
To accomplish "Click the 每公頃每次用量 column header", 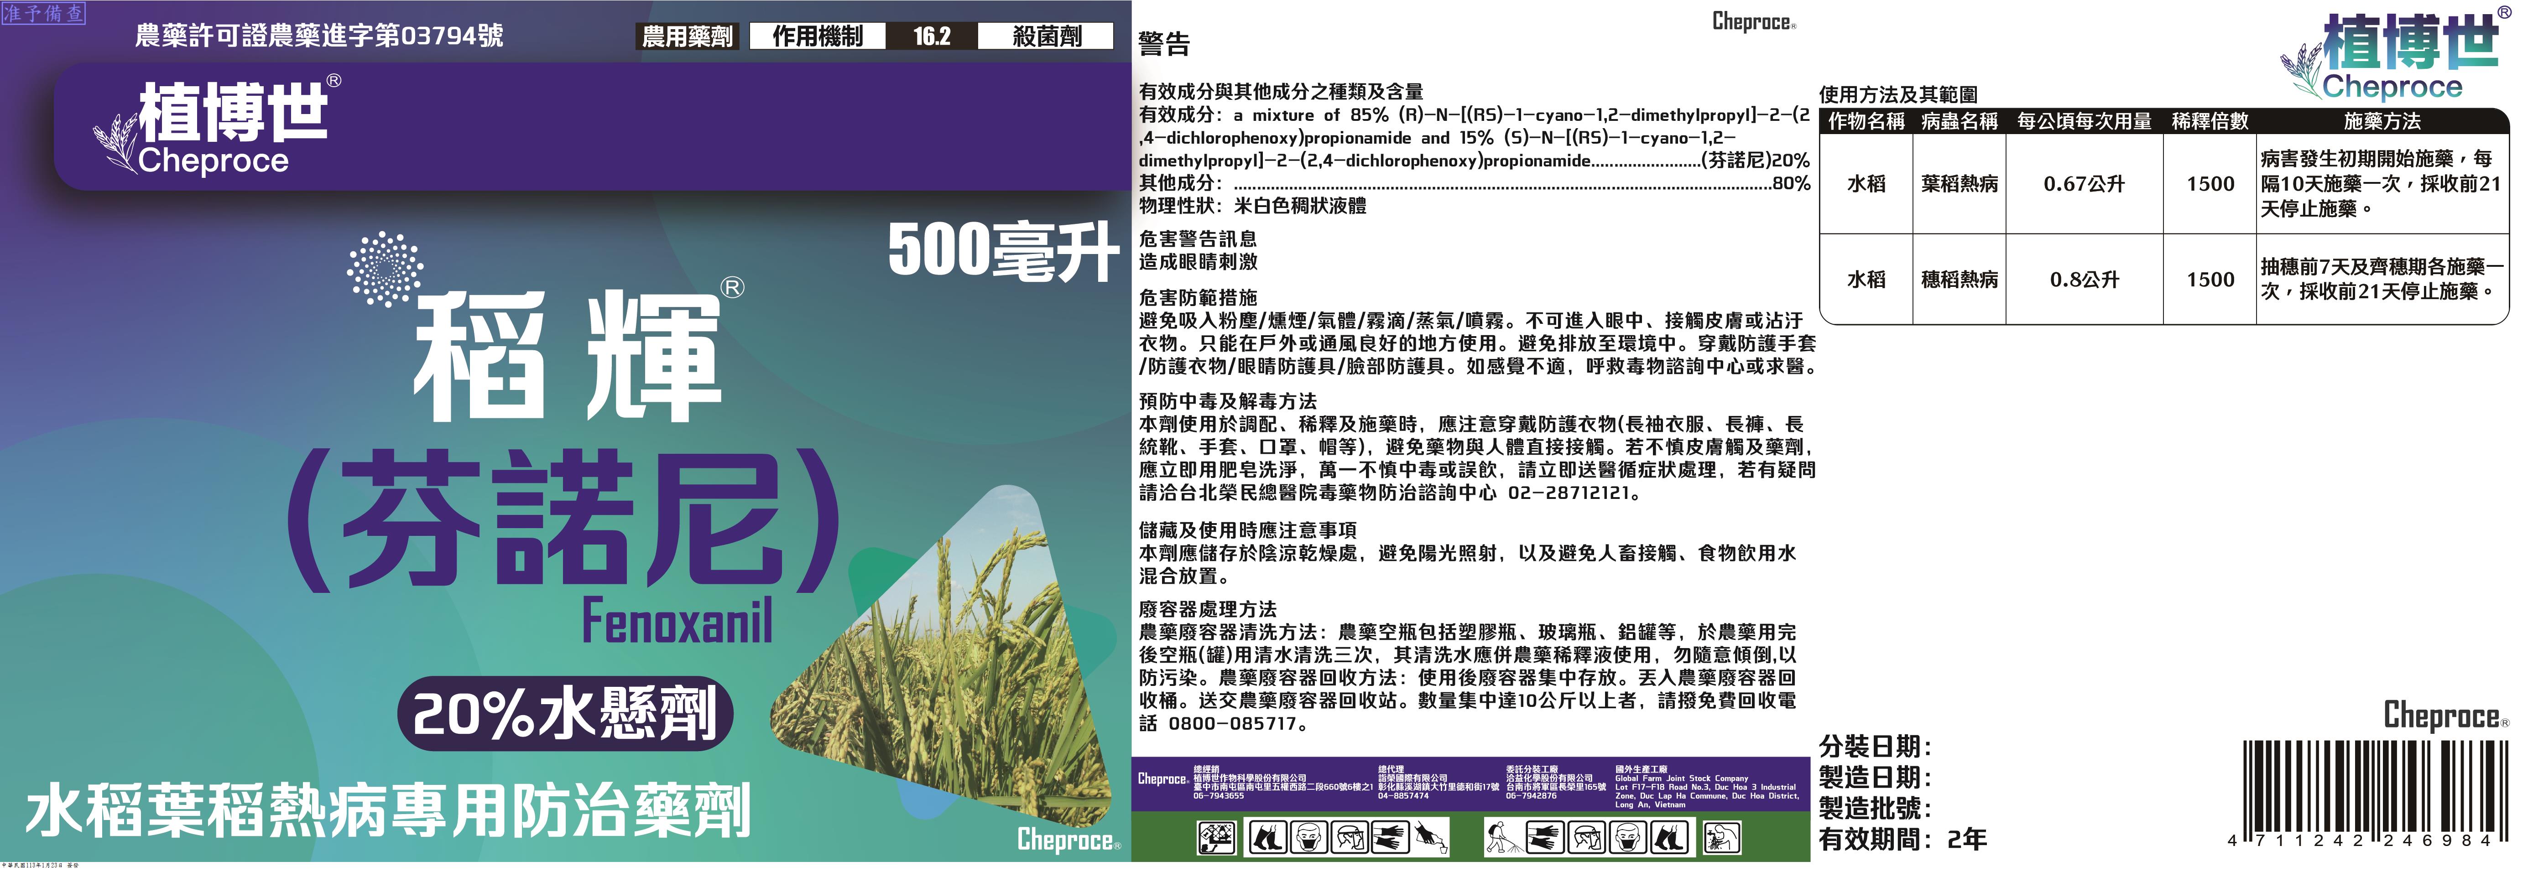I will pyautogui.click(x=2085, y=121).
